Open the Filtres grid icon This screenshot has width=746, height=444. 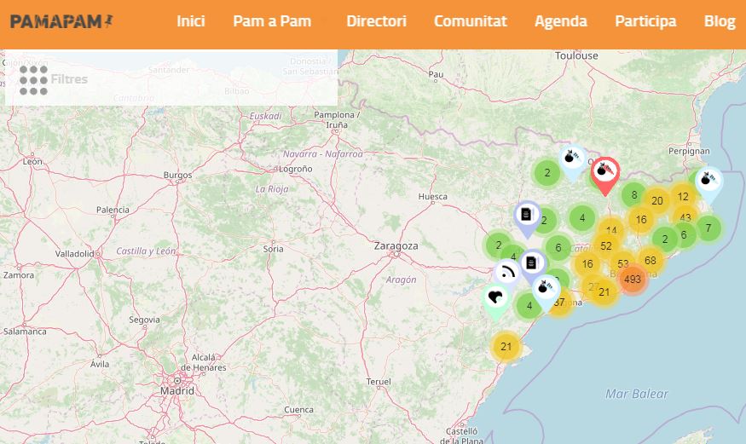[33, 80]
